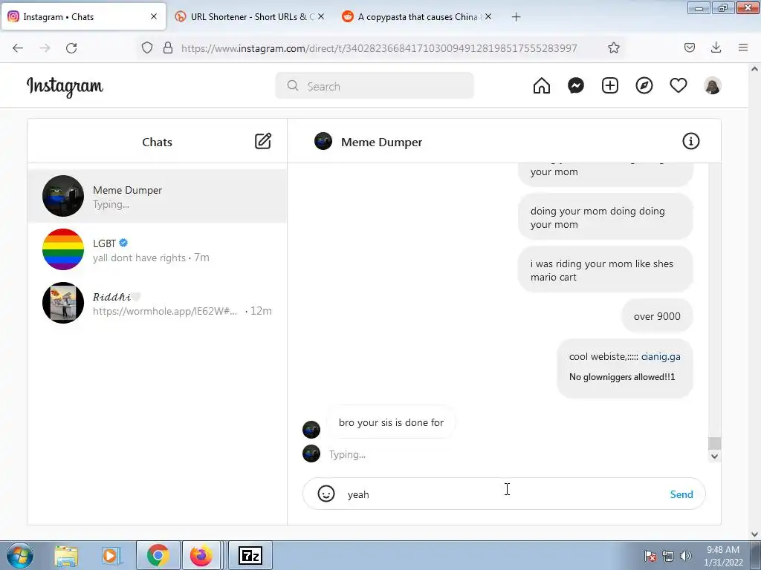
Task: Click the Firefox taskbar button
Action: 201,555
